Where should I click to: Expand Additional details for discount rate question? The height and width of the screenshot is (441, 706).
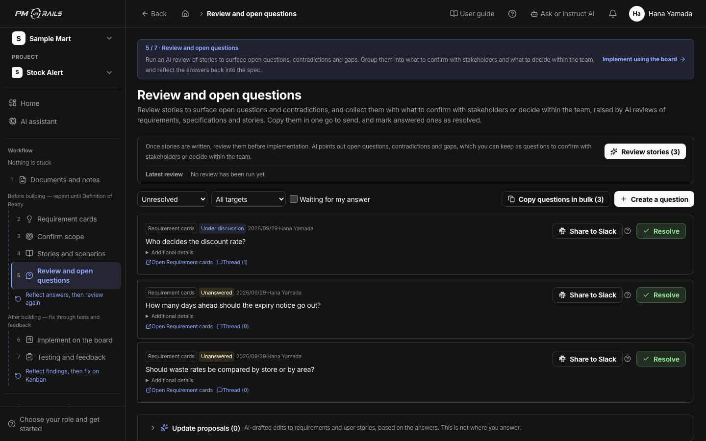170,252
